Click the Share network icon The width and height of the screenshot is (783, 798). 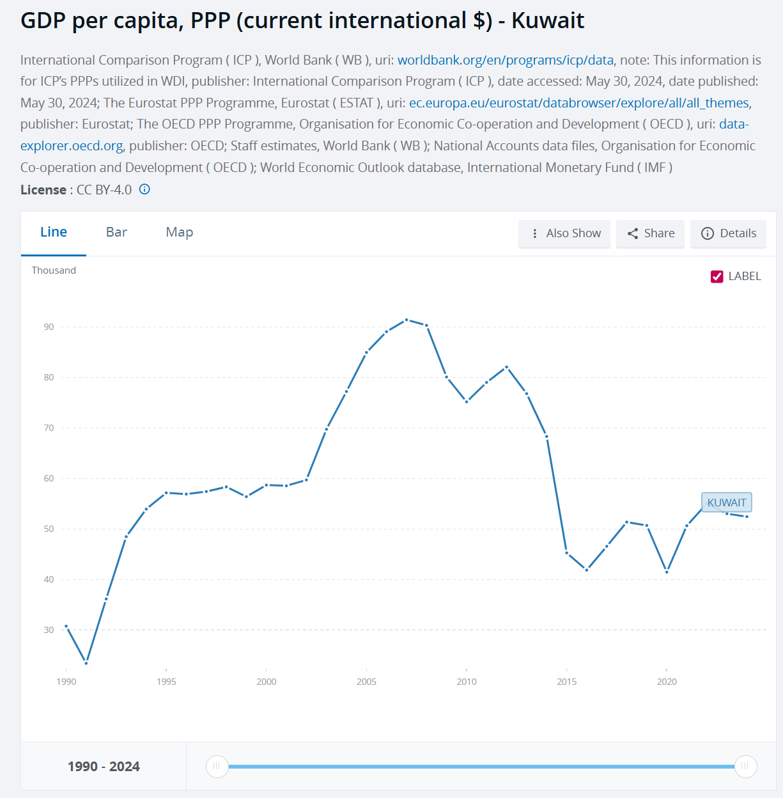tap(633, 234)
